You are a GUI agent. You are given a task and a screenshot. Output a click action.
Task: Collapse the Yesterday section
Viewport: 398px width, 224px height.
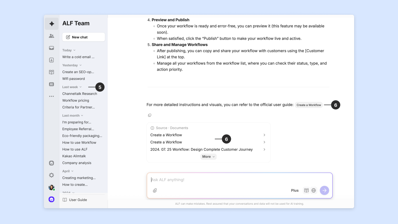click(72, 65)
